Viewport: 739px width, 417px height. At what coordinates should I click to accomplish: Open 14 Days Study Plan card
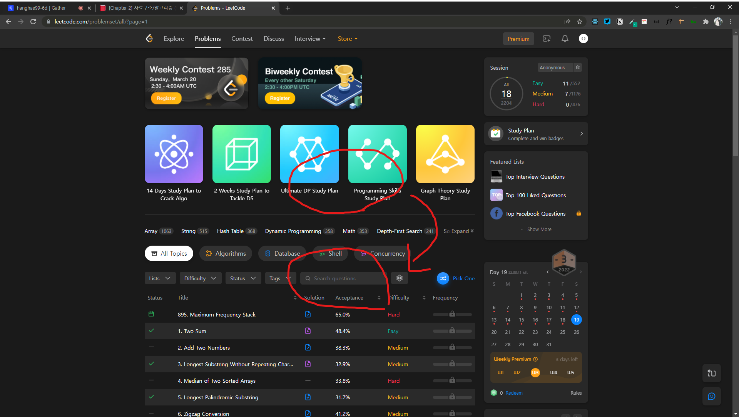click(174, 162)
